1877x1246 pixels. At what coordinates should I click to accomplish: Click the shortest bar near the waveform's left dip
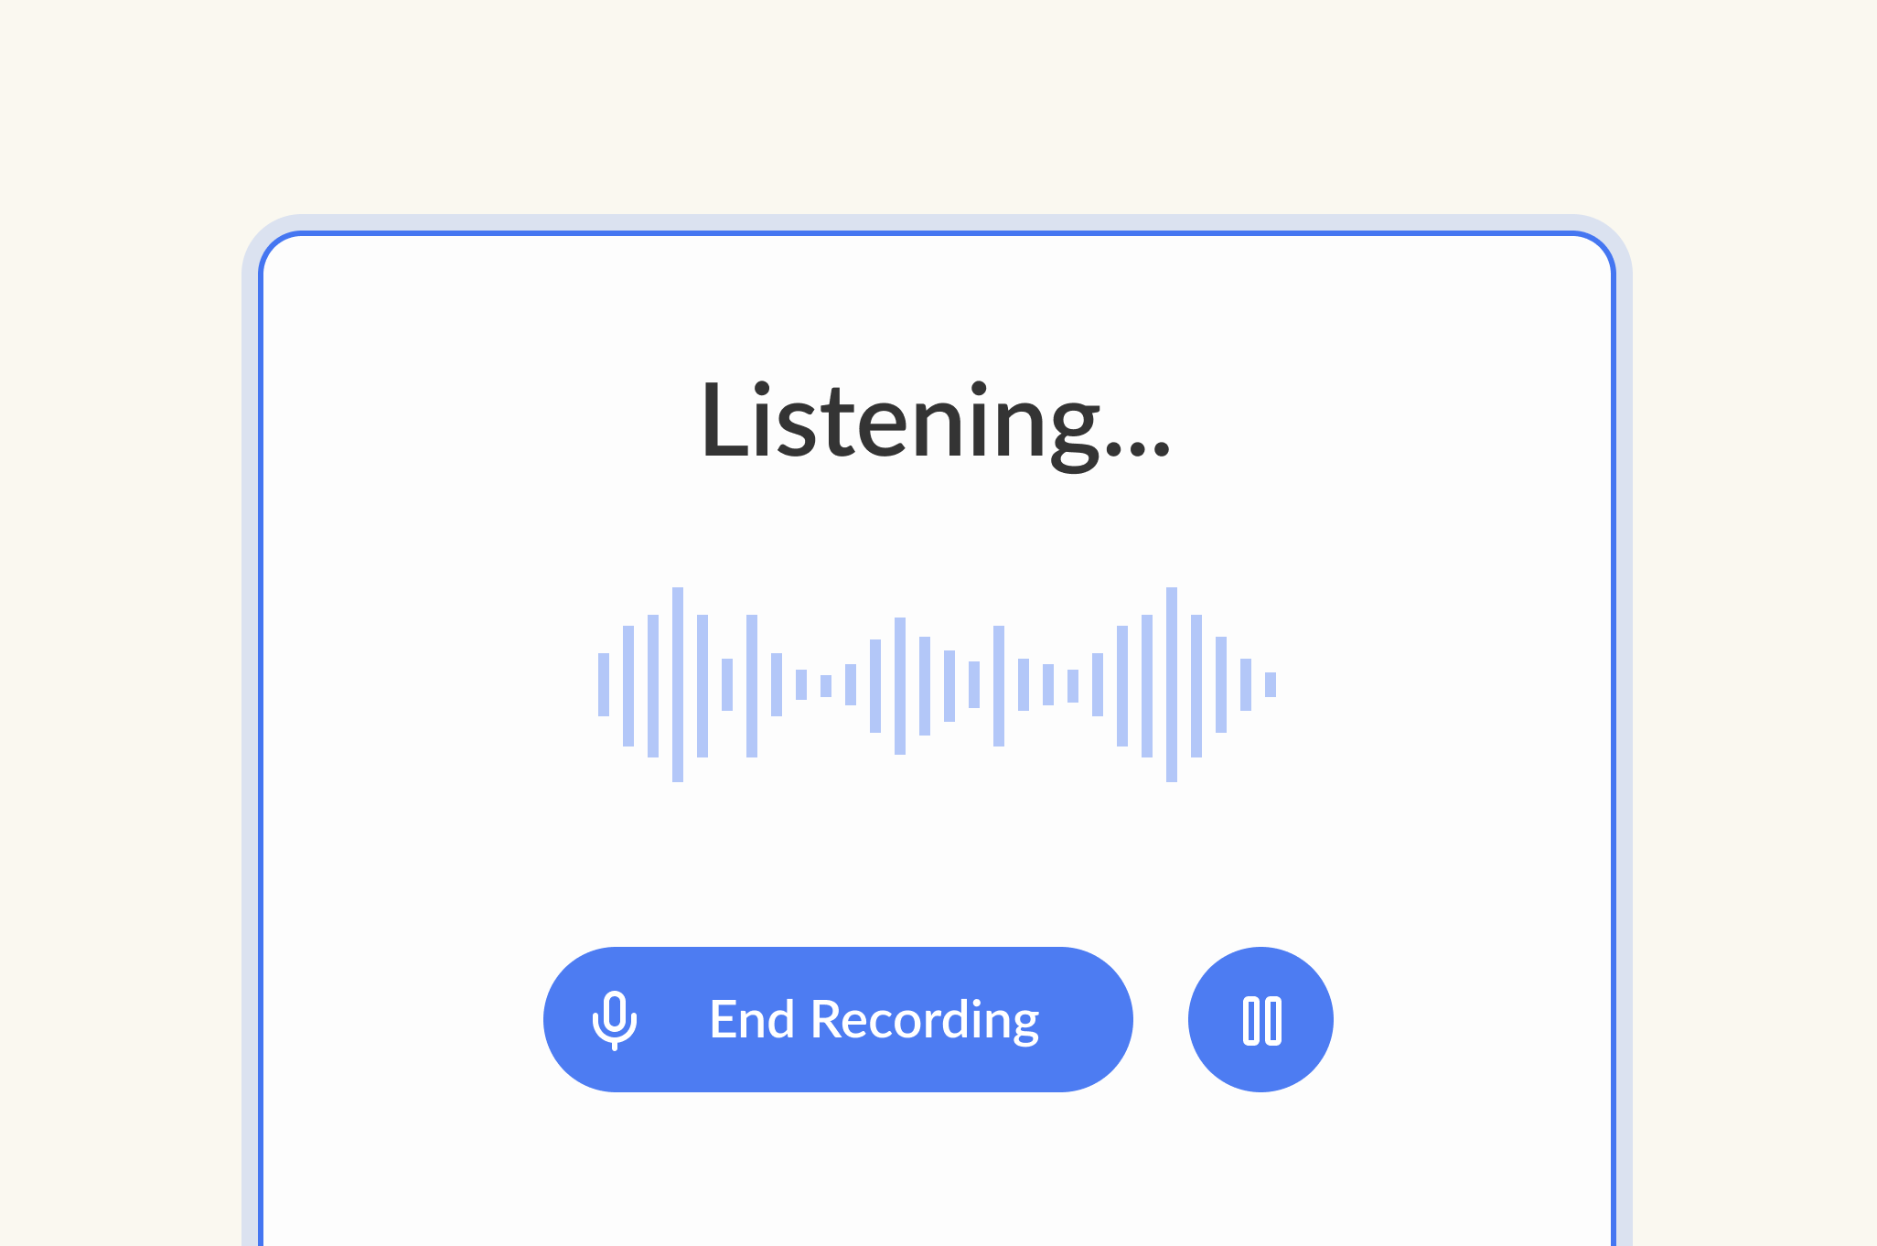826,686
